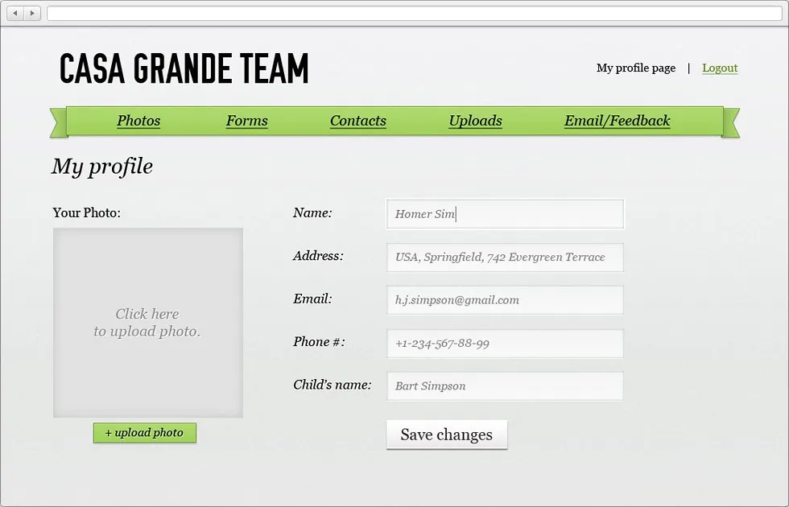The height and width of the screenshot is (507, 789).
Task: Focus the browser address bar
Action: pyautogui.click(x=415, y=13)
